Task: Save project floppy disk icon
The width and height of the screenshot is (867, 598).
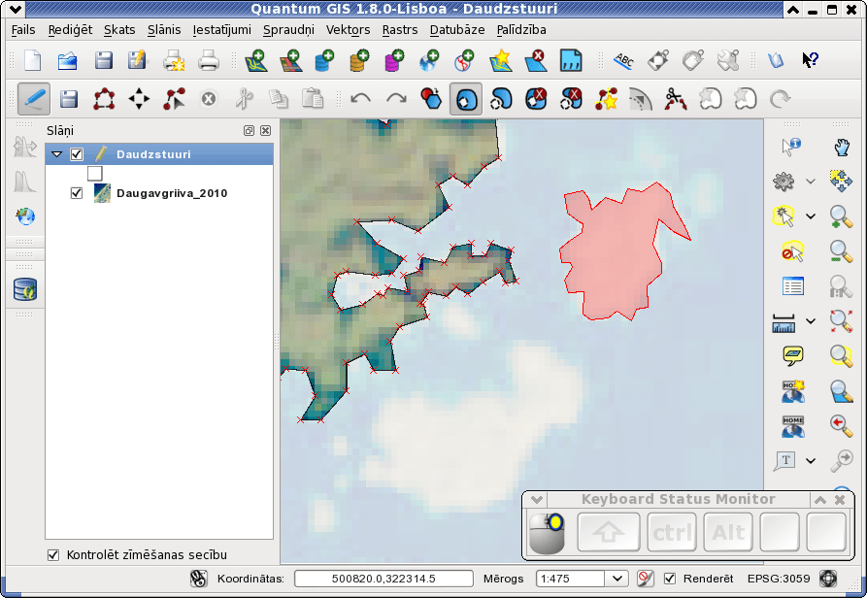Action: tap(103, 60)
